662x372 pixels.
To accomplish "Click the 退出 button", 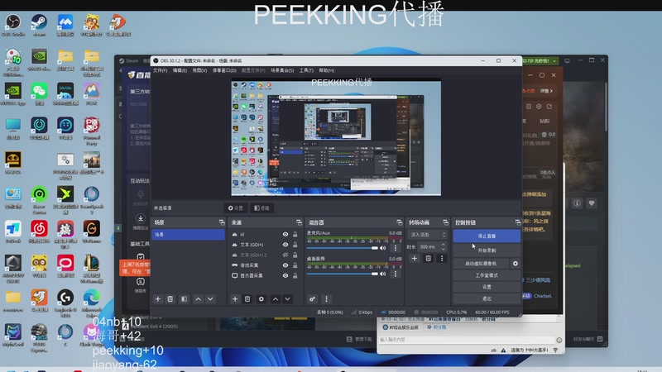I will pos(487,298).
